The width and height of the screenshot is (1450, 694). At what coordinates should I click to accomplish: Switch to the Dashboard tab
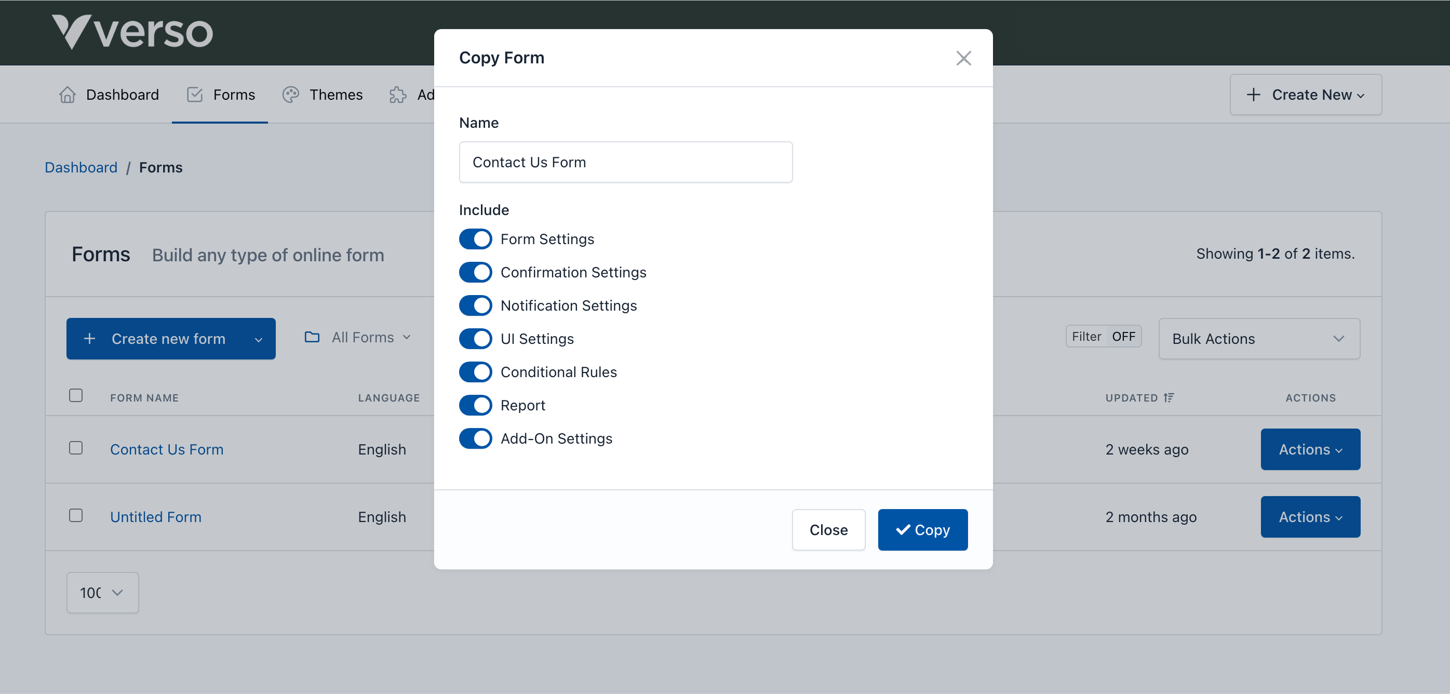110,94
